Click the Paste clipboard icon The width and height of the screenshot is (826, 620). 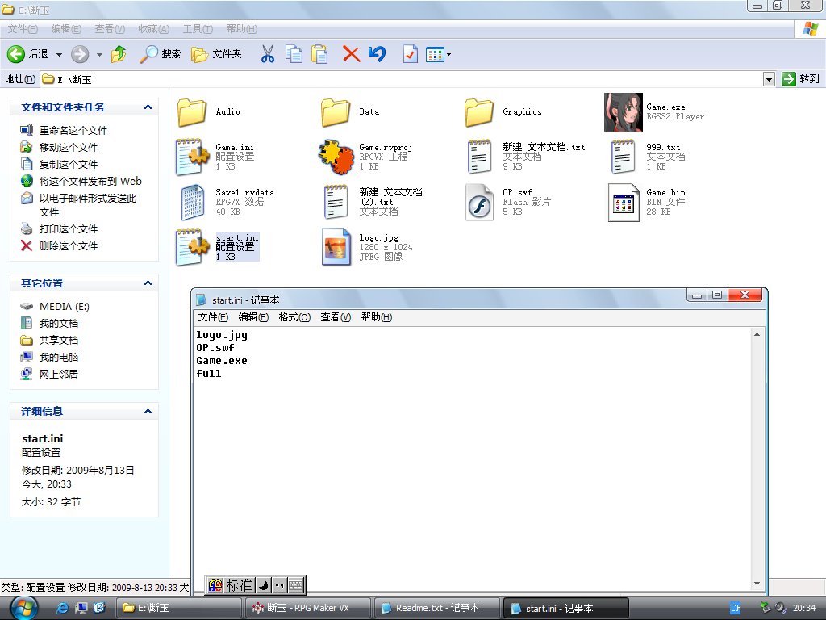point(319,54)
